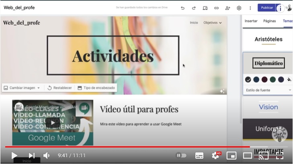Image resolution: width=293 pixels, height=164 pixels.
Task: Switch to the Insertar tab
Action: tap(251, 21)
